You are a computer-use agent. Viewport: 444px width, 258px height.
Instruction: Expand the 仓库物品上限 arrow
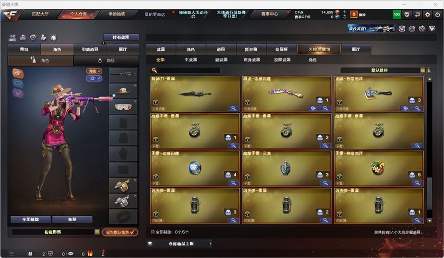(x=210, y=244)
